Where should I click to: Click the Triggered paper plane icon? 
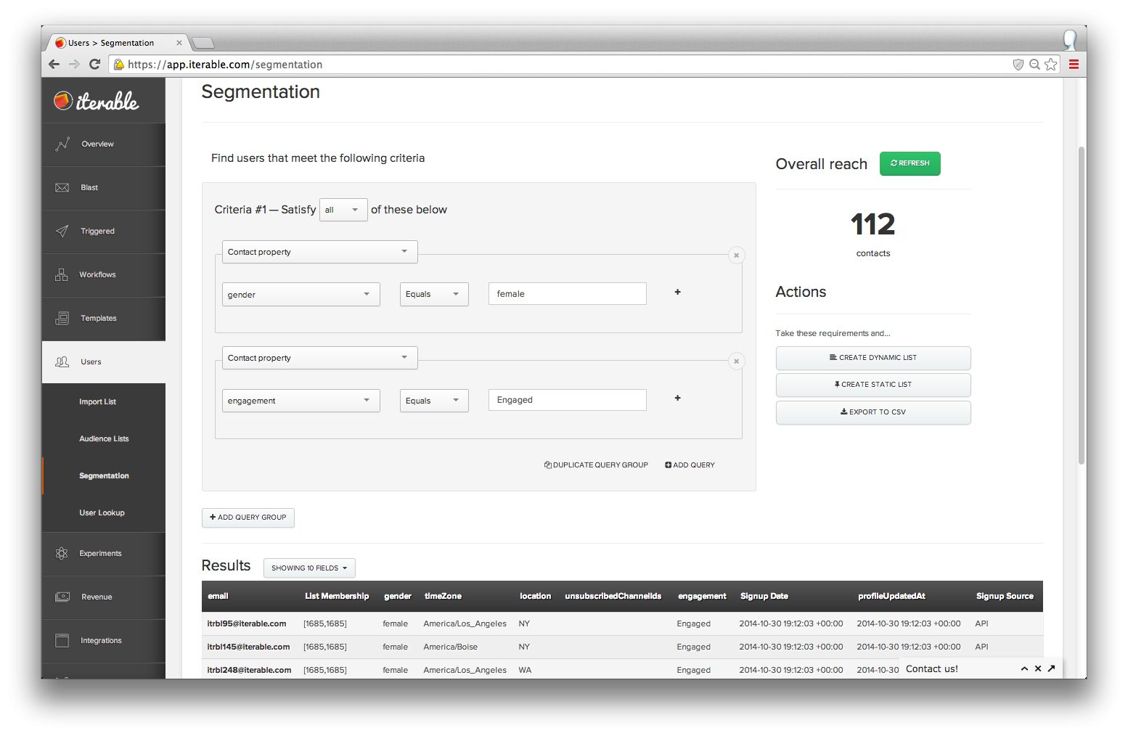[62, 232]
